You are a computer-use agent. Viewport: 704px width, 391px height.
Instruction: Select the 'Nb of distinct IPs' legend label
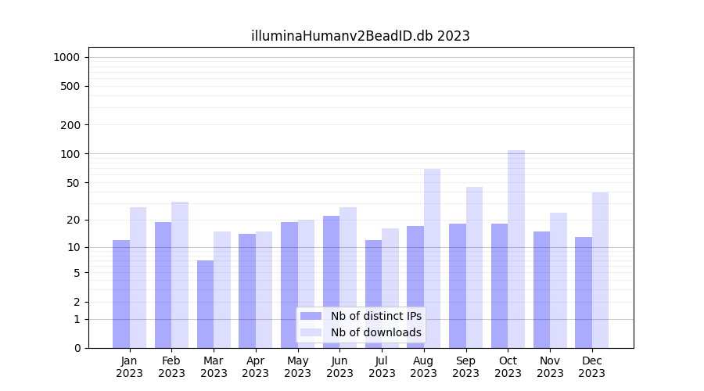[x=375, y=316]
